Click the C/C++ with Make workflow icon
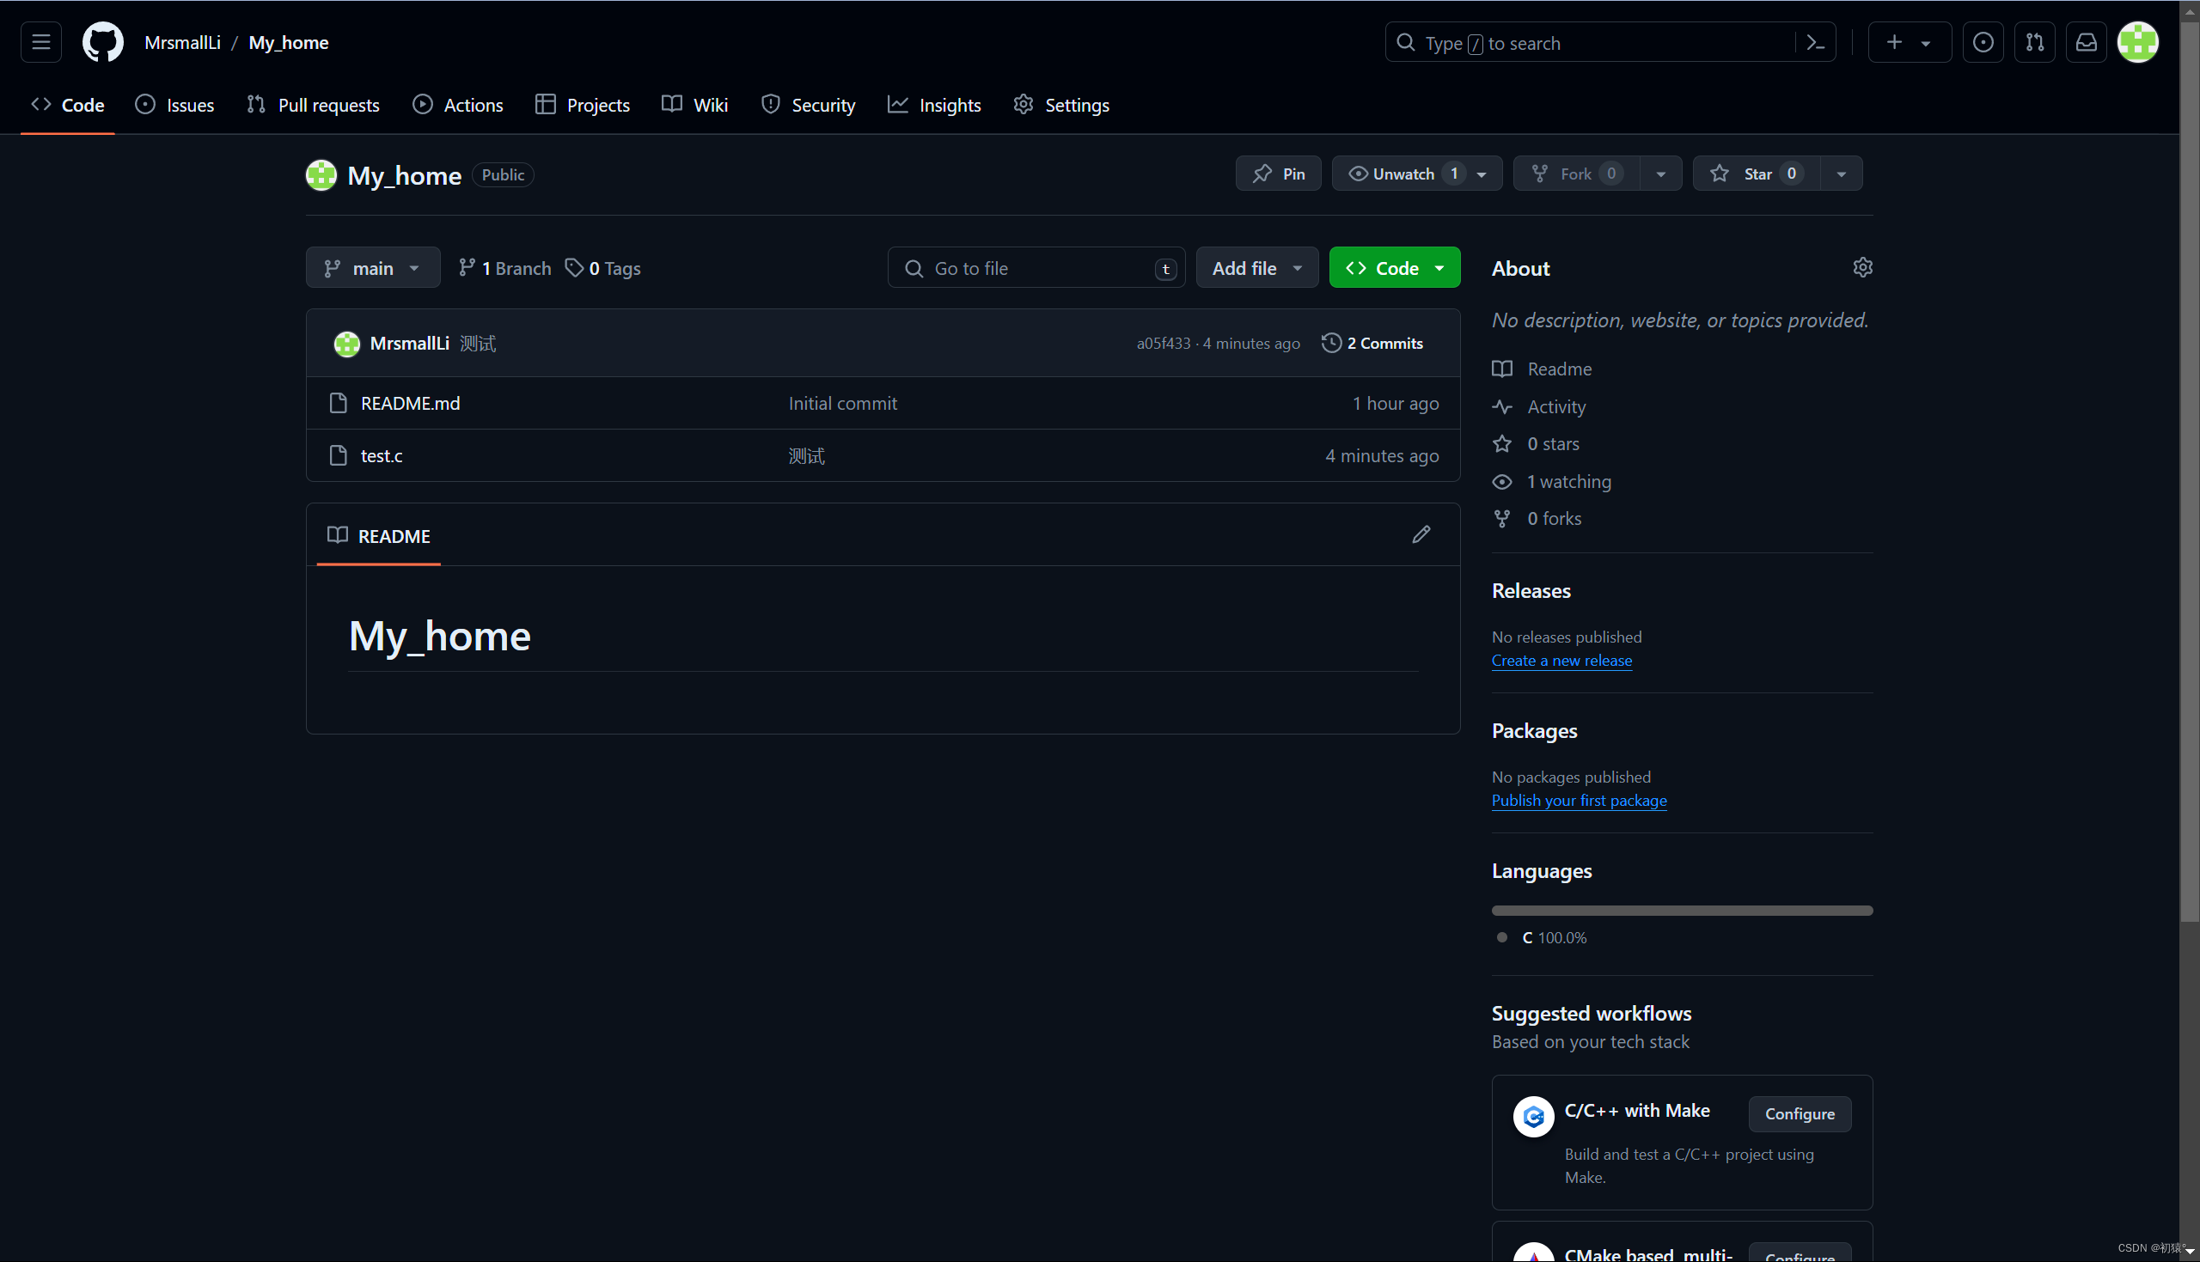 pos(1533,1117)
